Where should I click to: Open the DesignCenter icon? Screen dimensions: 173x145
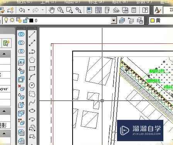(x=98, y=10)
